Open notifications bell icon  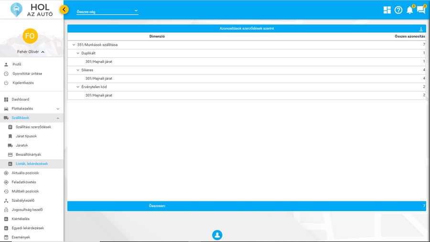tap(409, 10)
